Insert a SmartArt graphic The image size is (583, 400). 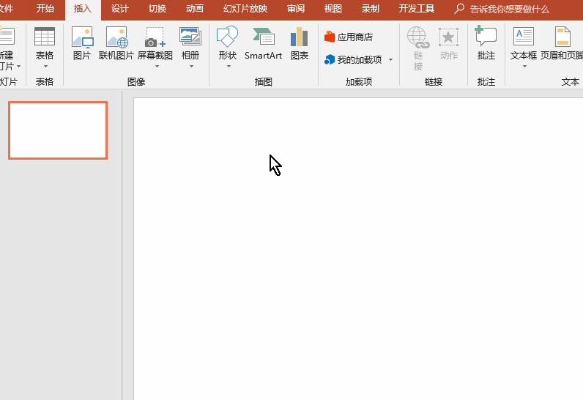click(x=263, y=37)
